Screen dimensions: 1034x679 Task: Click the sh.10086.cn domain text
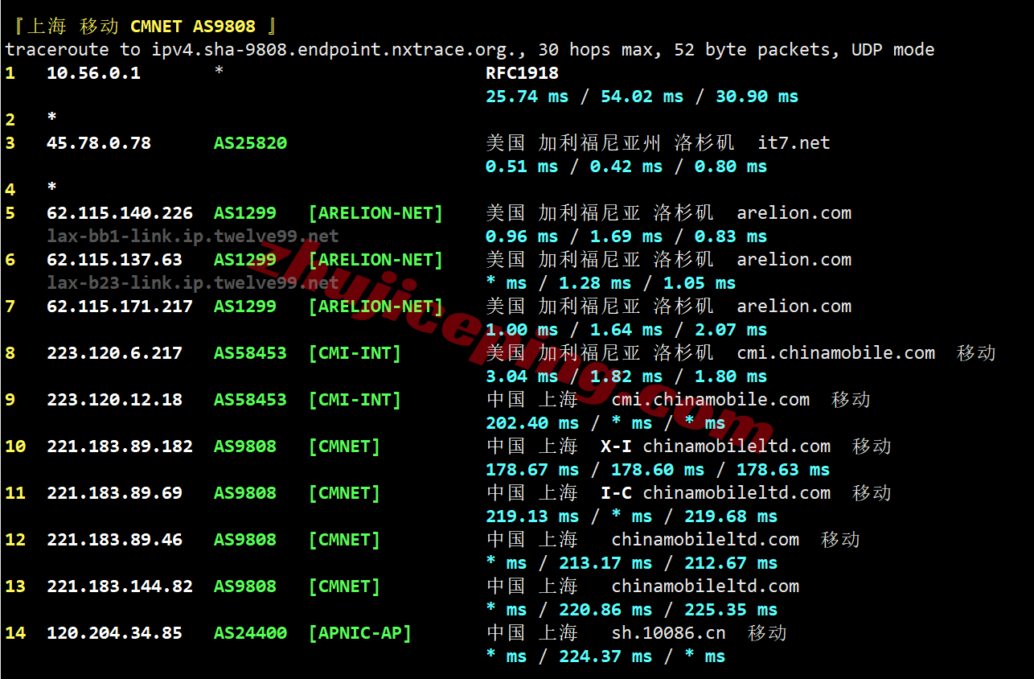coord(669,633)
